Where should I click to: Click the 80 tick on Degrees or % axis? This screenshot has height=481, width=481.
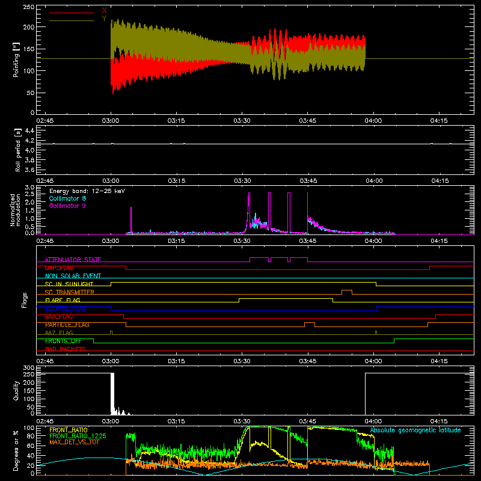point(31,436)
